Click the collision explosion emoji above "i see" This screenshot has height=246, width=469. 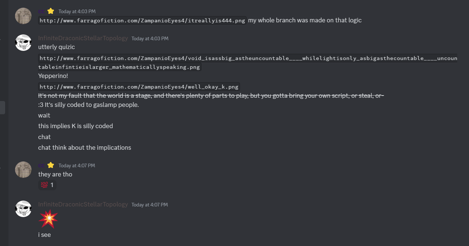click(x=48, y=219)
